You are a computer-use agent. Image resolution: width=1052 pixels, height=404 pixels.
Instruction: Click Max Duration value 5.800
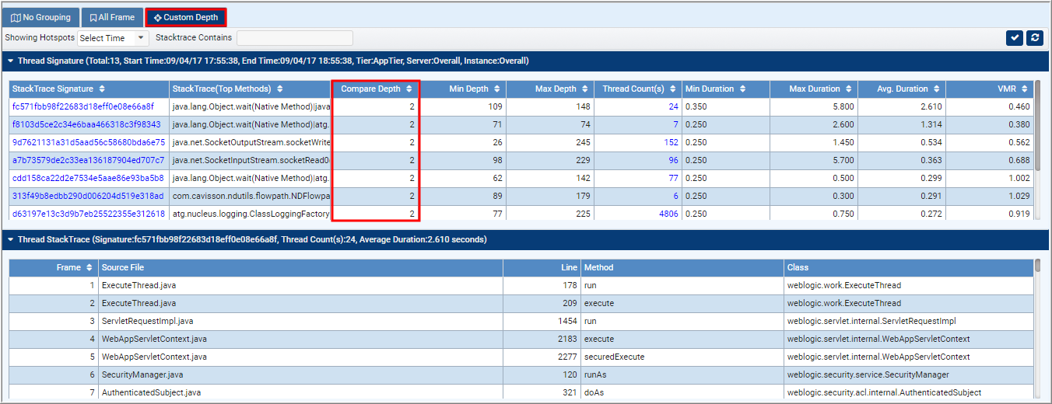(x=843, y=106)
